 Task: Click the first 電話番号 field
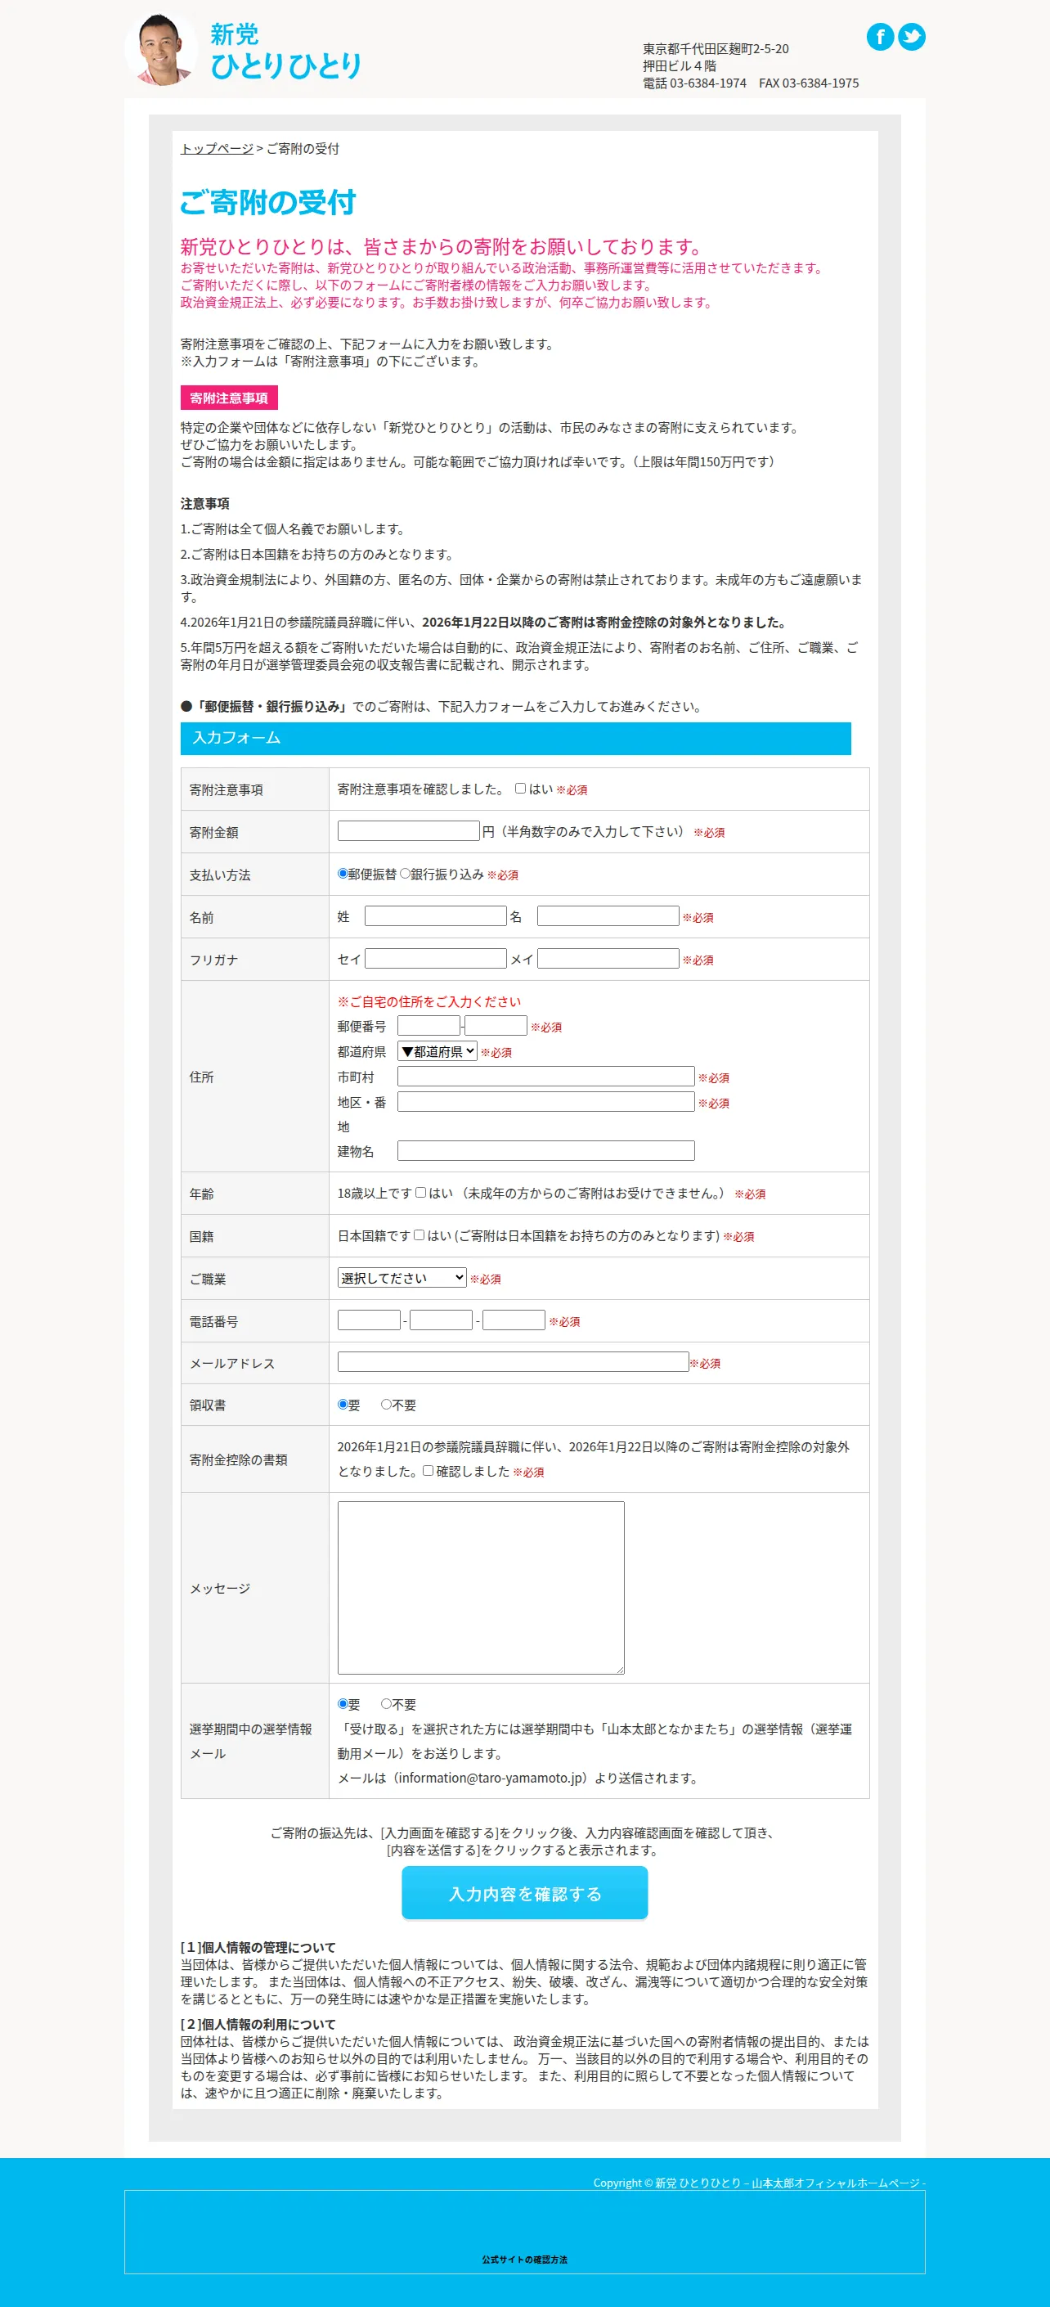tap(369, 1320)
